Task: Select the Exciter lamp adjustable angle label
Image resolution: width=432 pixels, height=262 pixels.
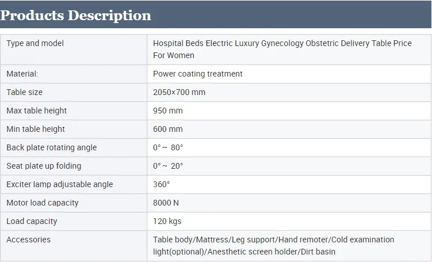Action: 60,184
